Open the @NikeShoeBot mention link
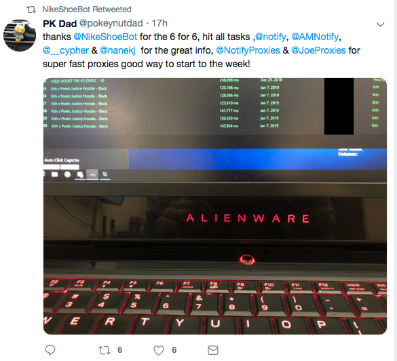This screenshot has height=361, width=397. tap(105, 37)
